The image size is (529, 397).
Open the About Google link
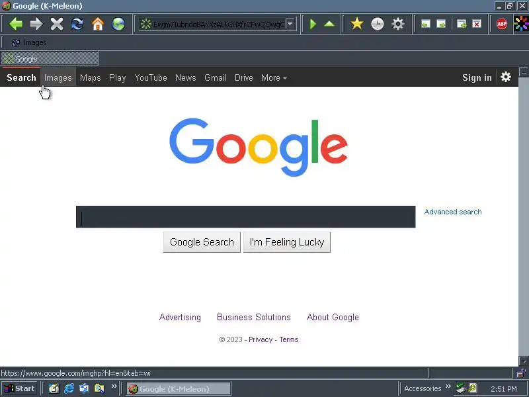point(333,317)
